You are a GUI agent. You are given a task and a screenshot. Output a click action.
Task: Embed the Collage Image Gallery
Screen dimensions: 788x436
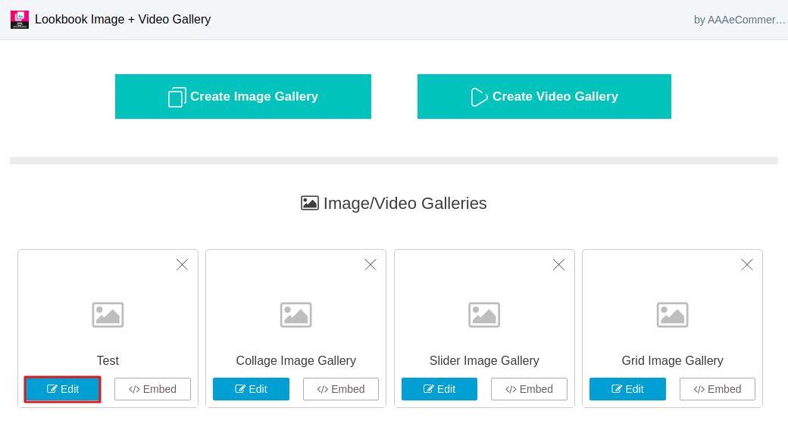341,389
